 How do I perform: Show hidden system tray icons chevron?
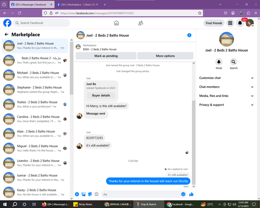[x=219, y=204]
